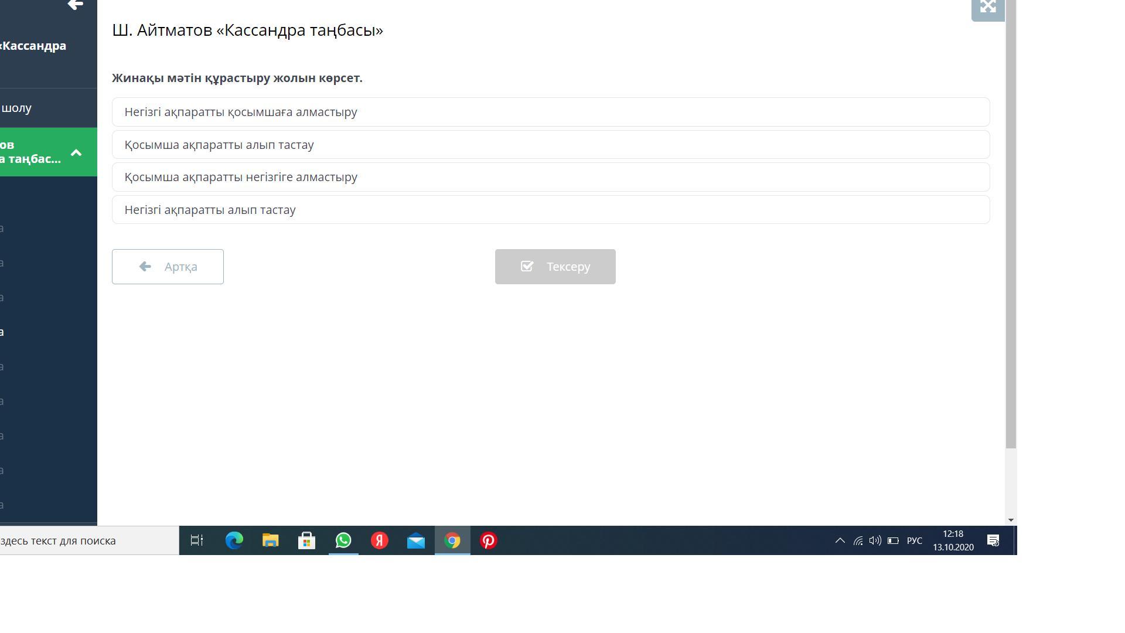This screenshot has height=633, width=1125.
Task: Open File Explorer from the taskbar
Action: tap(270, 540)
